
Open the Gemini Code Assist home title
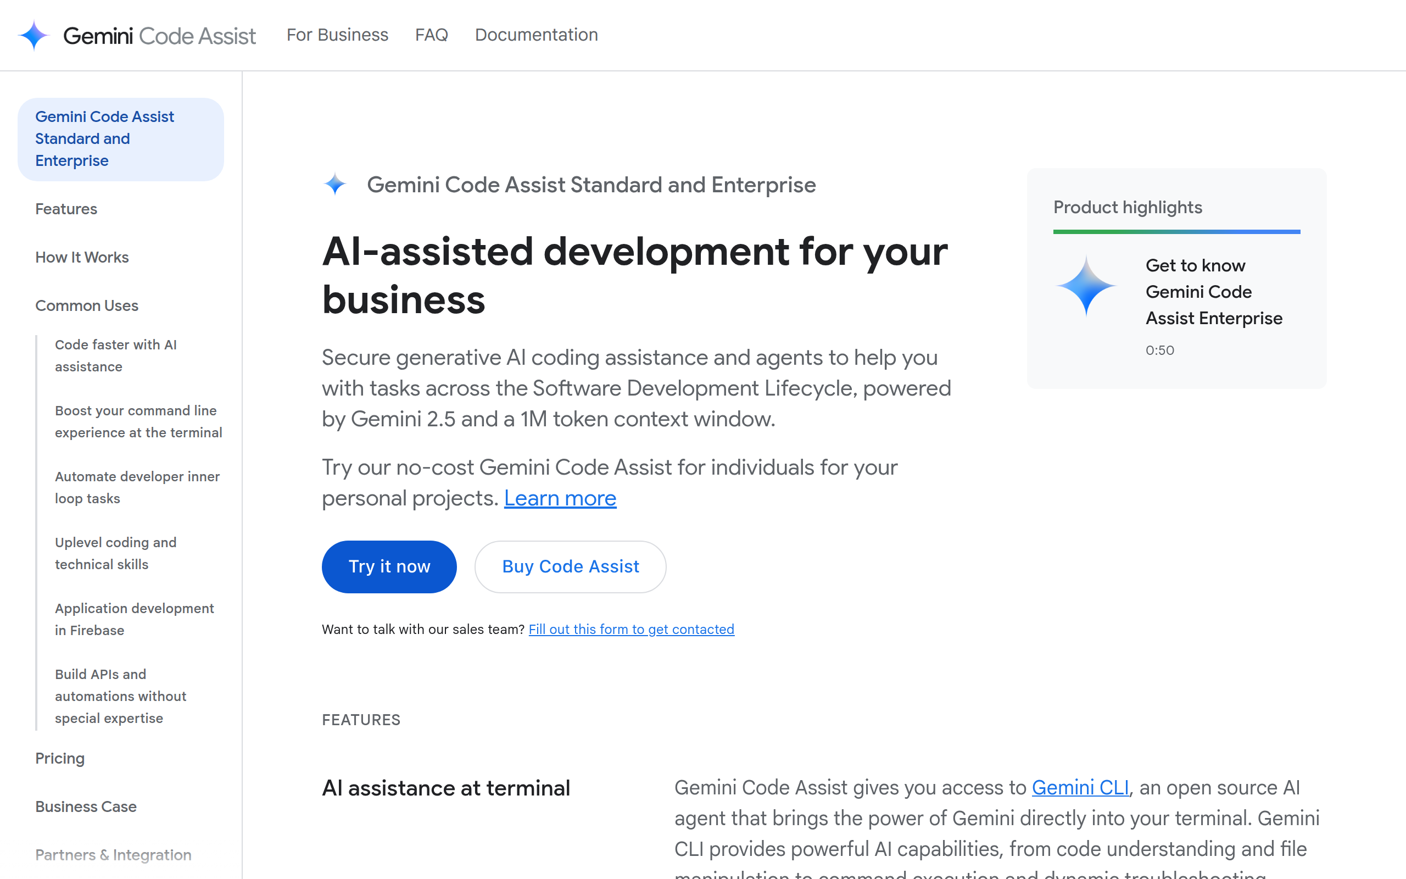159,36
